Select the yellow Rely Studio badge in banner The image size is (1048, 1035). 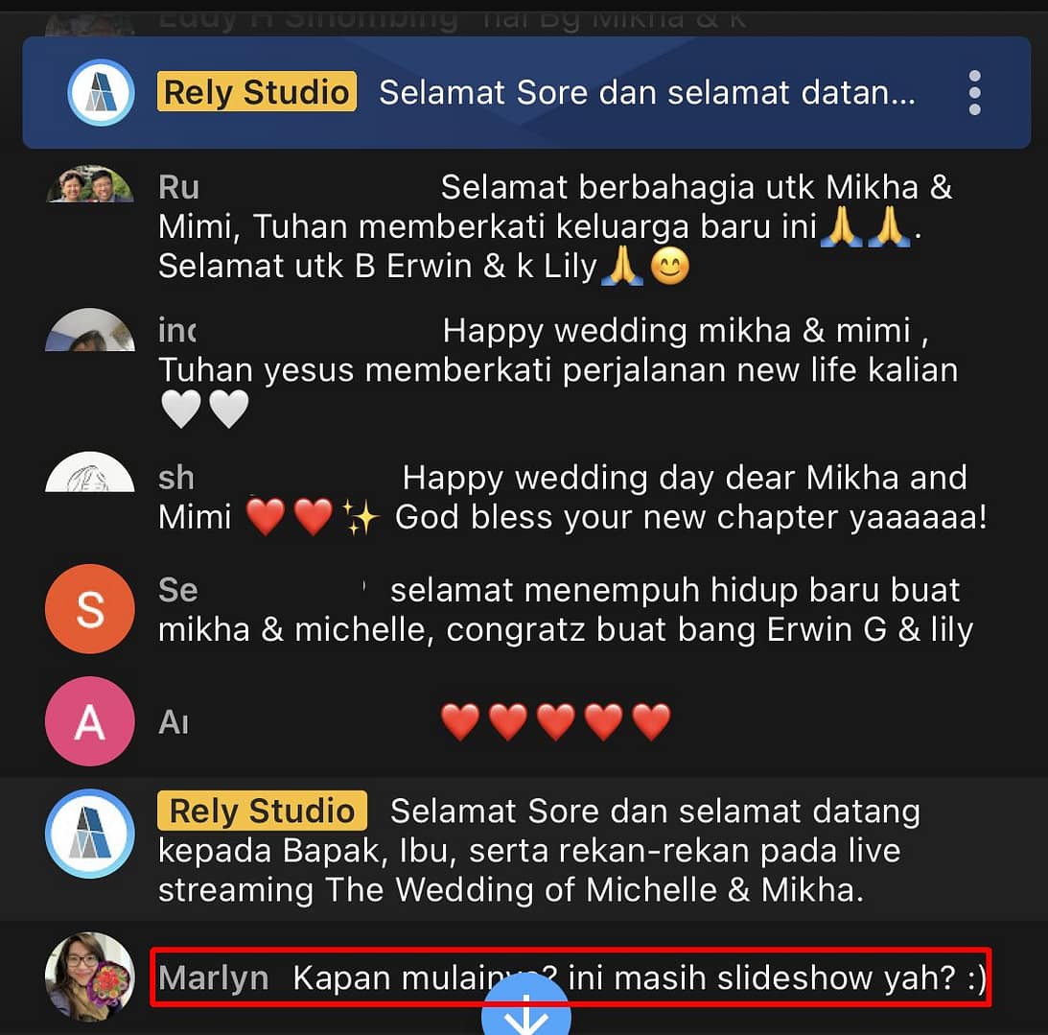(257, 91)
